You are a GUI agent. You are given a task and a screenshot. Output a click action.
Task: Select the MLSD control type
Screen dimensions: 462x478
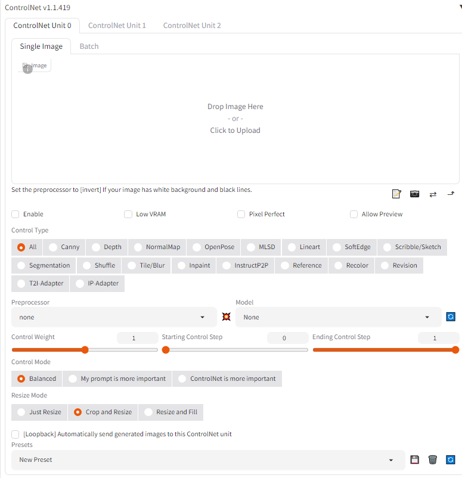click(261, 247)
